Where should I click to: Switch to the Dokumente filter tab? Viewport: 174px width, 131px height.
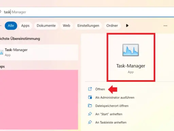coord(46,26)
